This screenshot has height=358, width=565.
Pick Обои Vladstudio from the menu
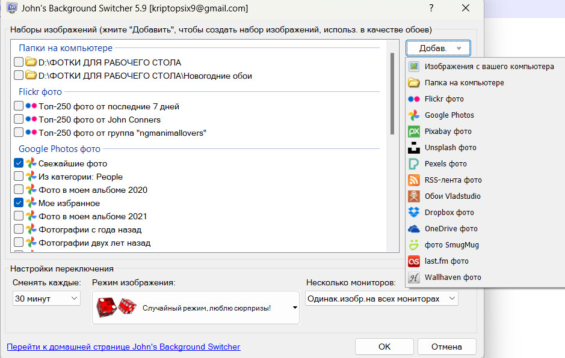(485, 196)
